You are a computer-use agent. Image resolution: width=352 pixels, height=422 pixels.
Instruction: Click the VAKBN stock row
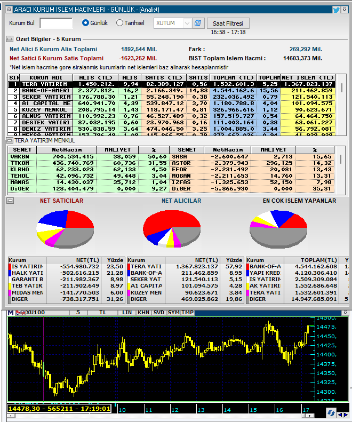click(x=89, y=157)
